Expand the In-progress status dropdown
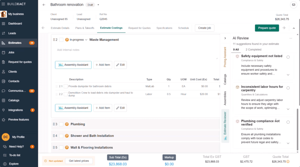This screenshot has width=300, height=167. click(86, 40)
